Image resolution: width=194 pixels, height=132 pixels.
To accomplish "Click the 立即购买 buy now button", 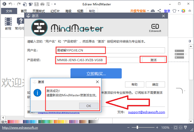I will (x=96, y=74).
